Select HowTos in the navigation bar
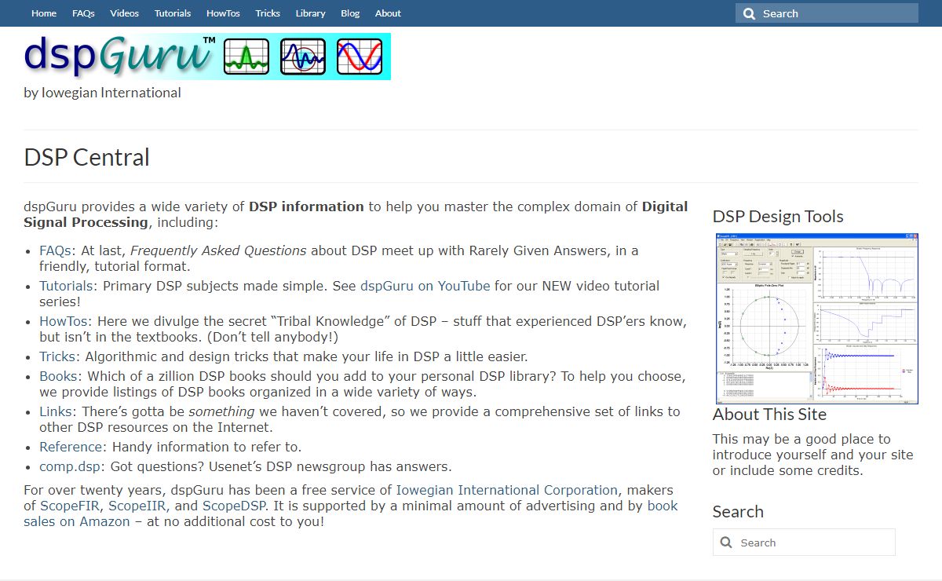The width and height of the screenshot is (942, 581). click(x=223, y=13)
